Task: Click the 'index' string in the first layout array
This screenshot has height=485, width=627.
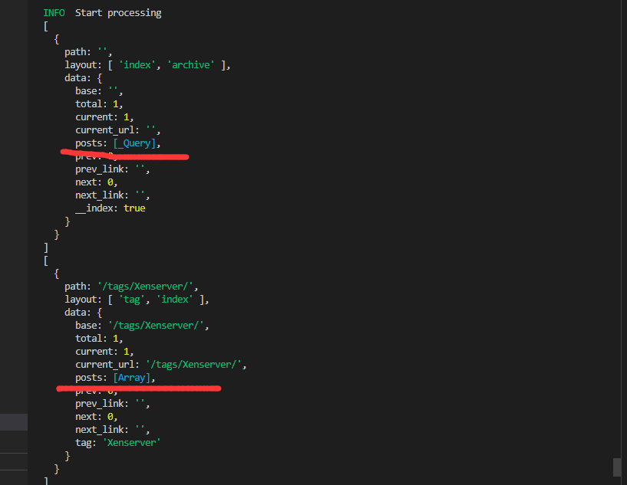Action: (x=139, y=65)
